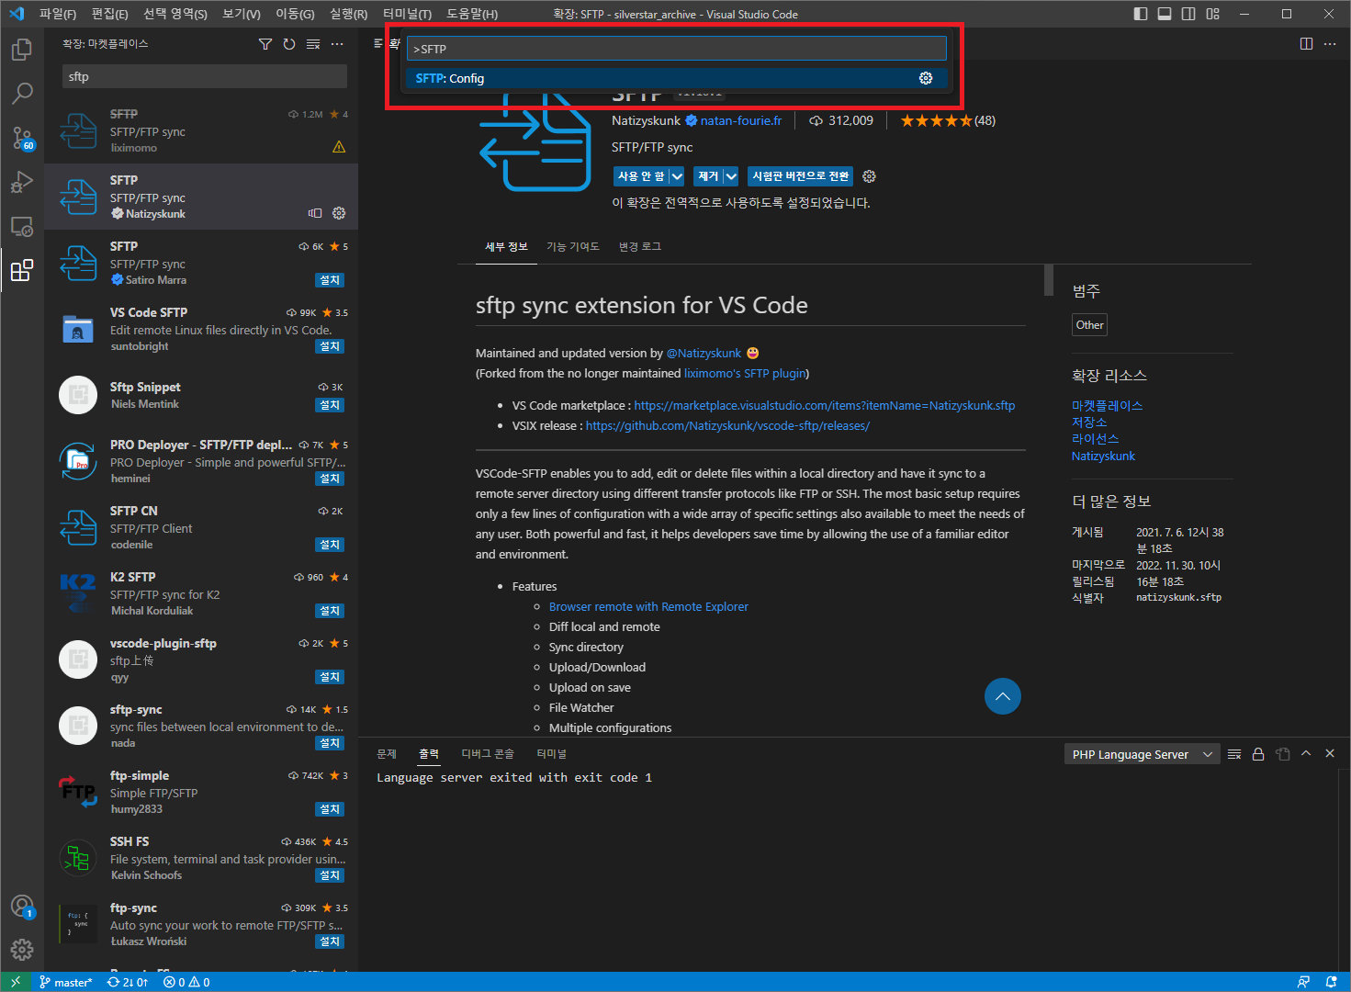1351x992 pixels.
Task: Open 파일(F) menu
Action: pyautogui.click(x=58, y=14)
